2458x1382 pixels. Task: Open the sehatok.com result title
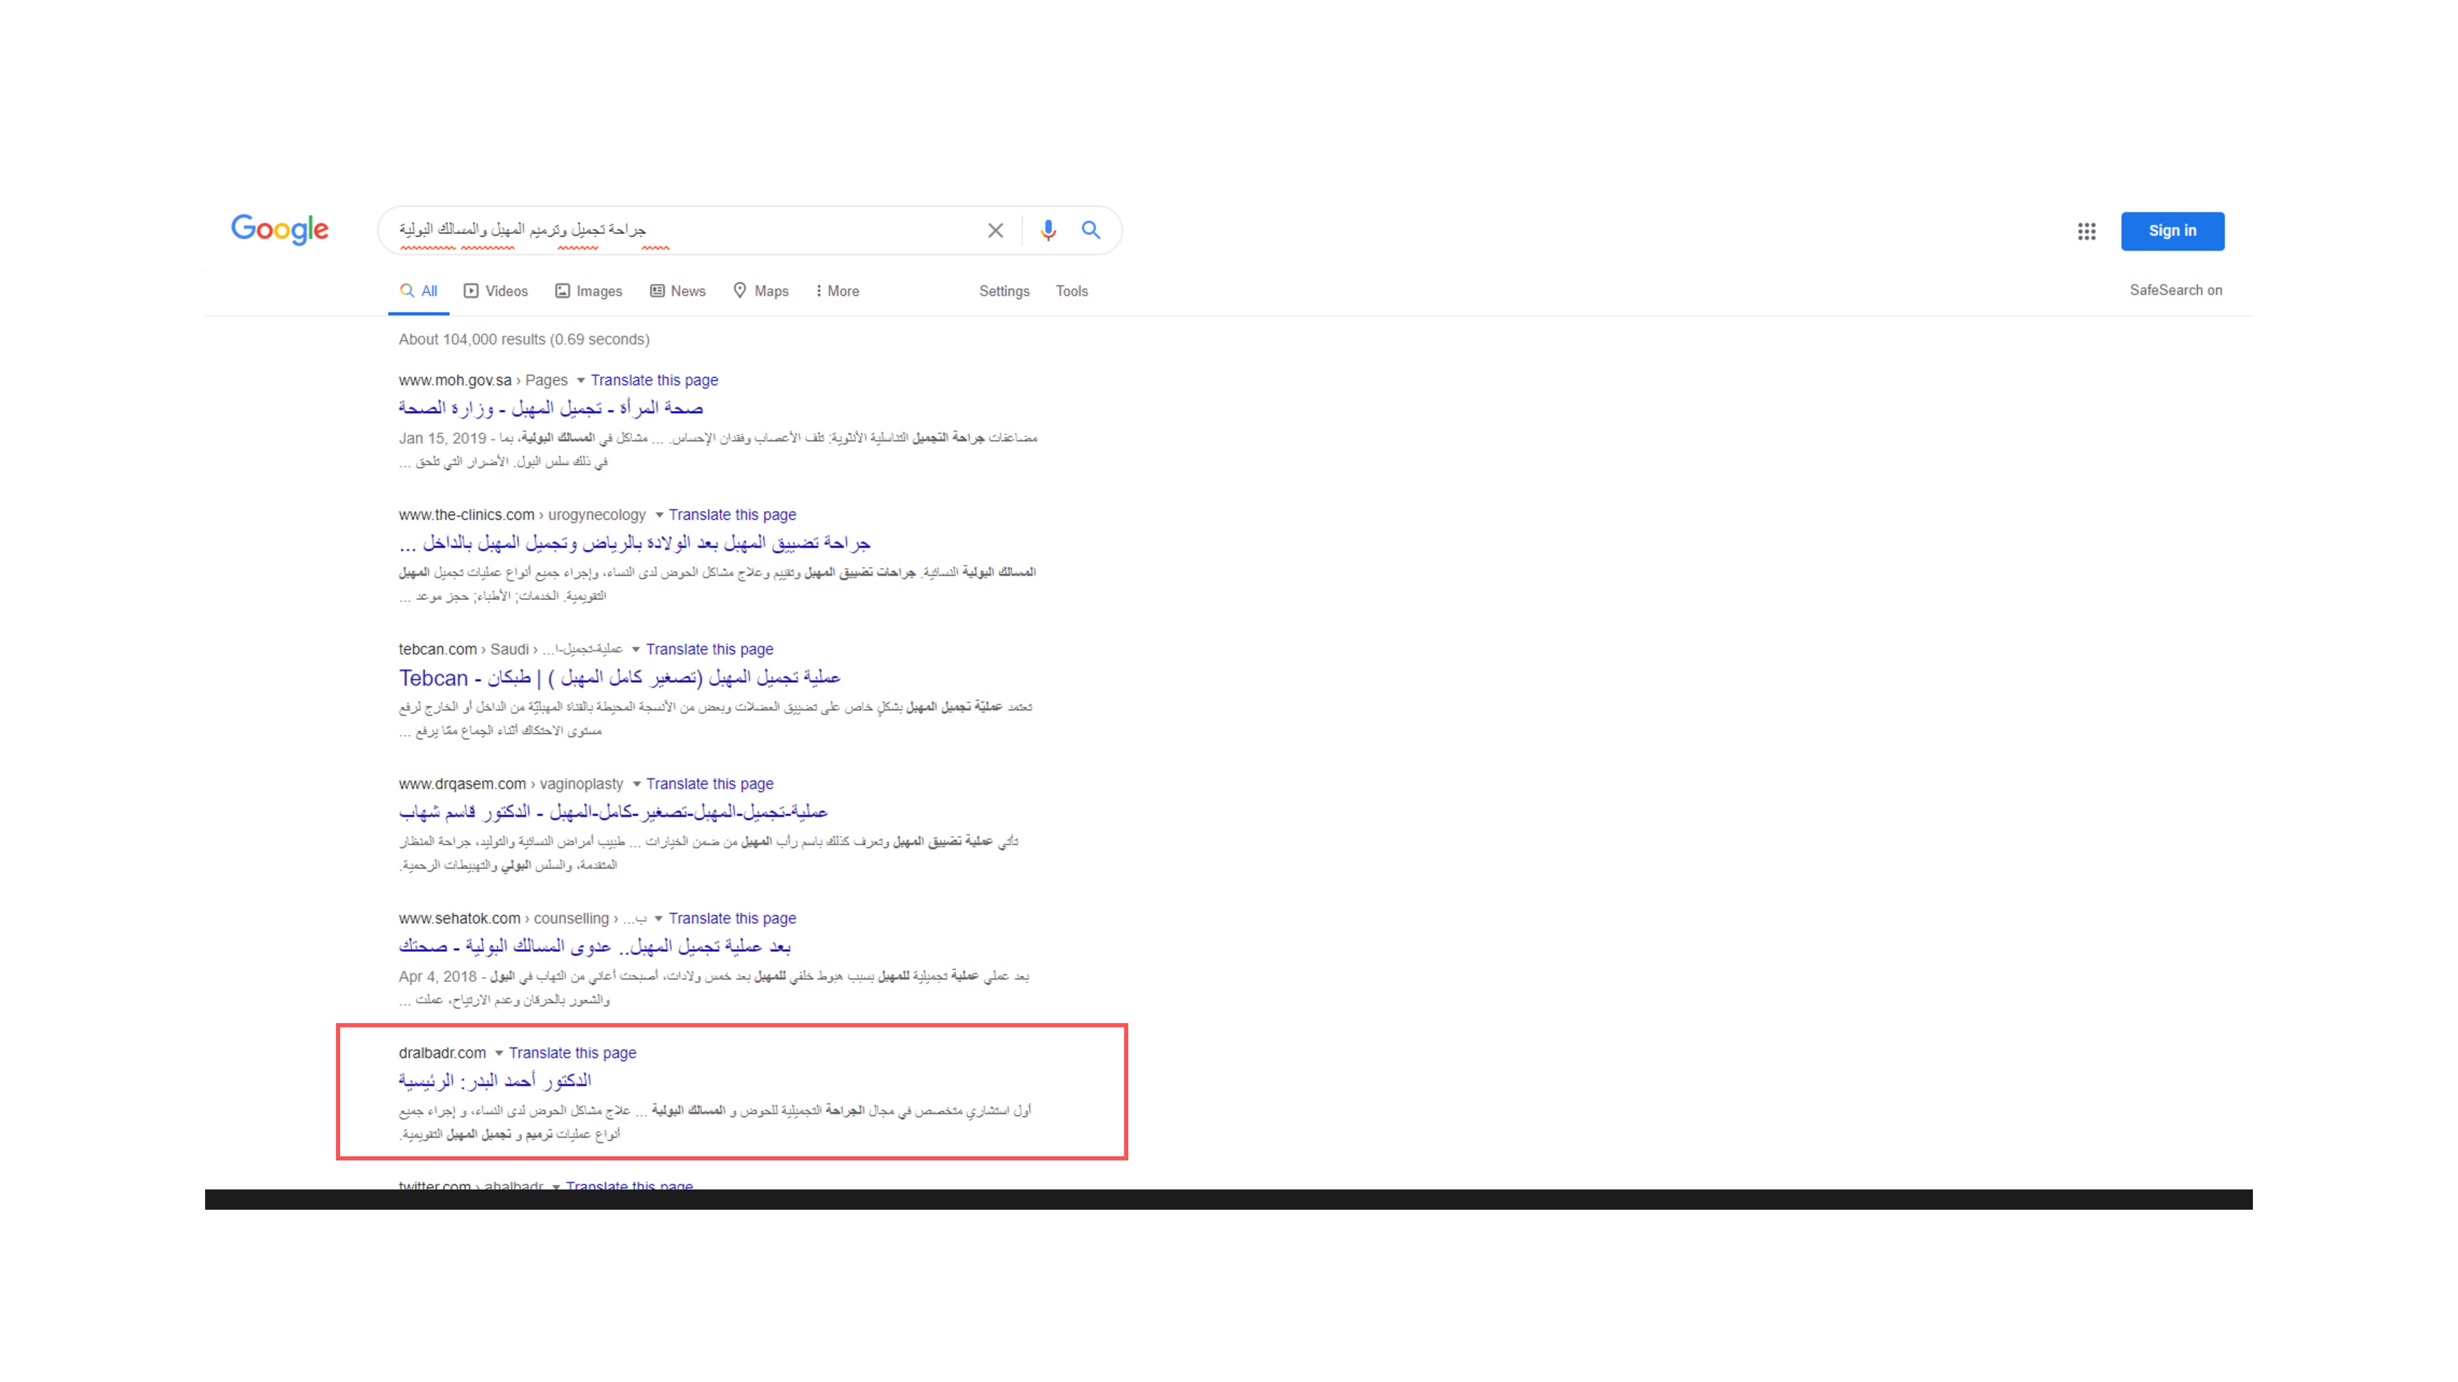(595, 946)
